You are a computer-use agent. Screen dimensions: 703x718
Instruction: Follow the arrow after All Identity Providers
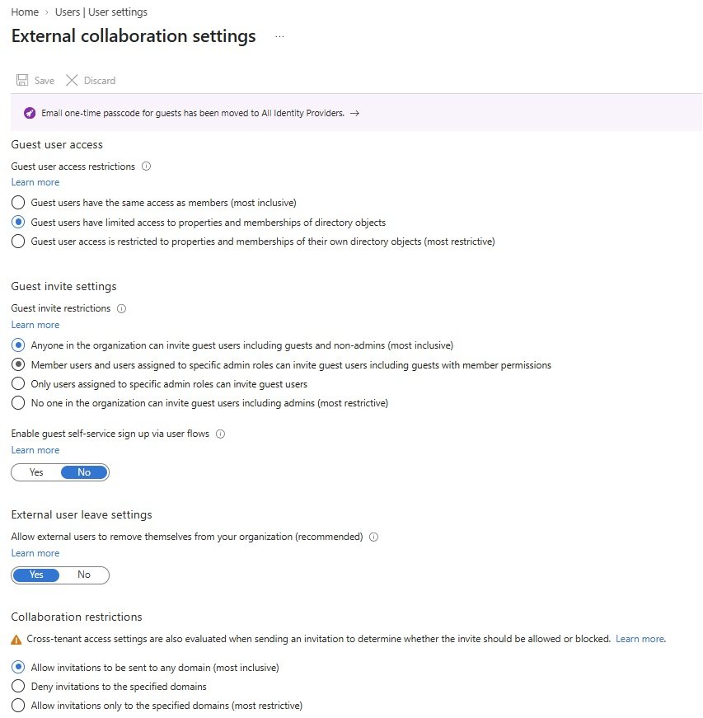354,113
